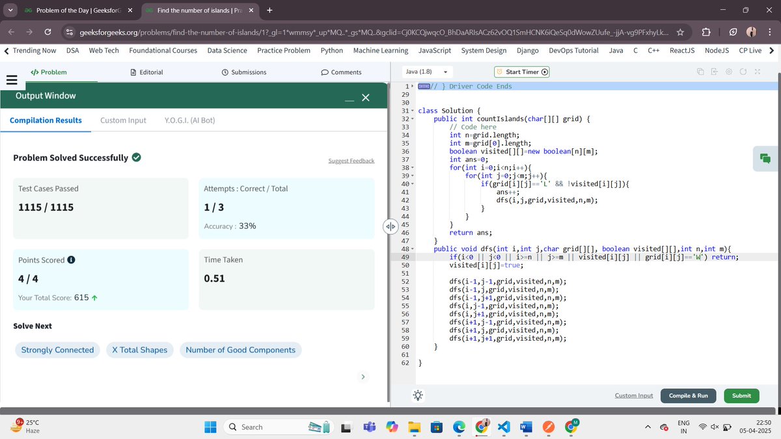Open DSA nav item
The width and height of the screenshot is (781, 439).
click(x=73, y=51)
